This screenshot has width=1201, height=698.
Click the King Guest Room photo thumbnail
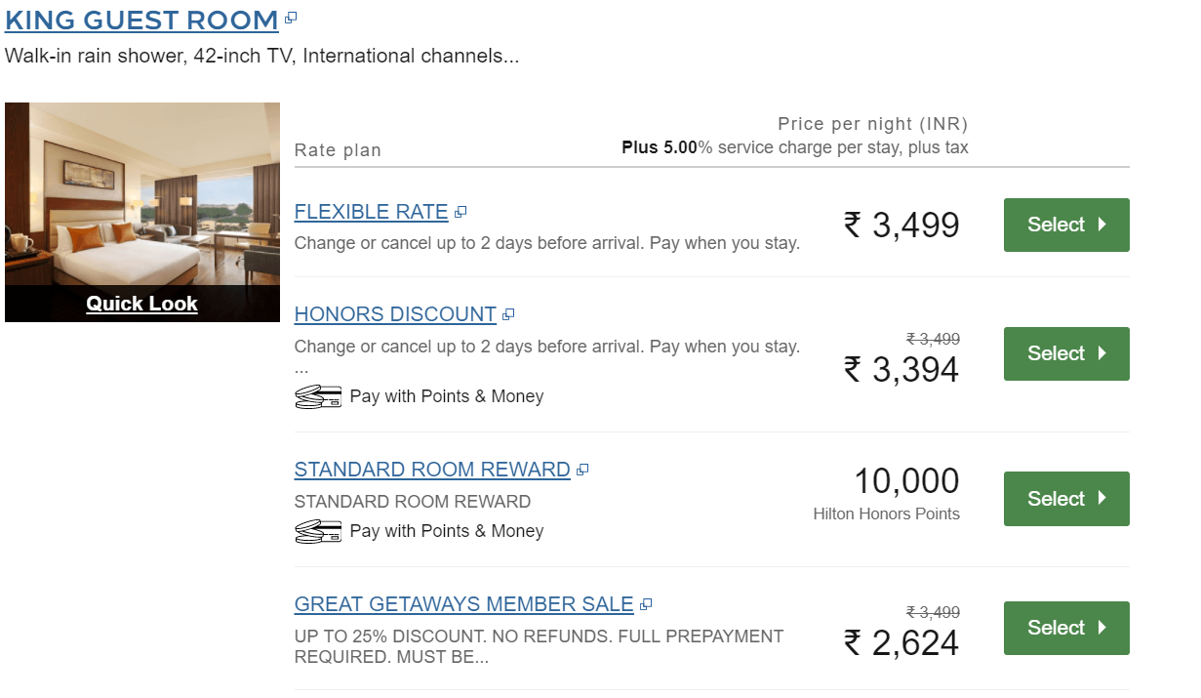click(x=141, y=195)
